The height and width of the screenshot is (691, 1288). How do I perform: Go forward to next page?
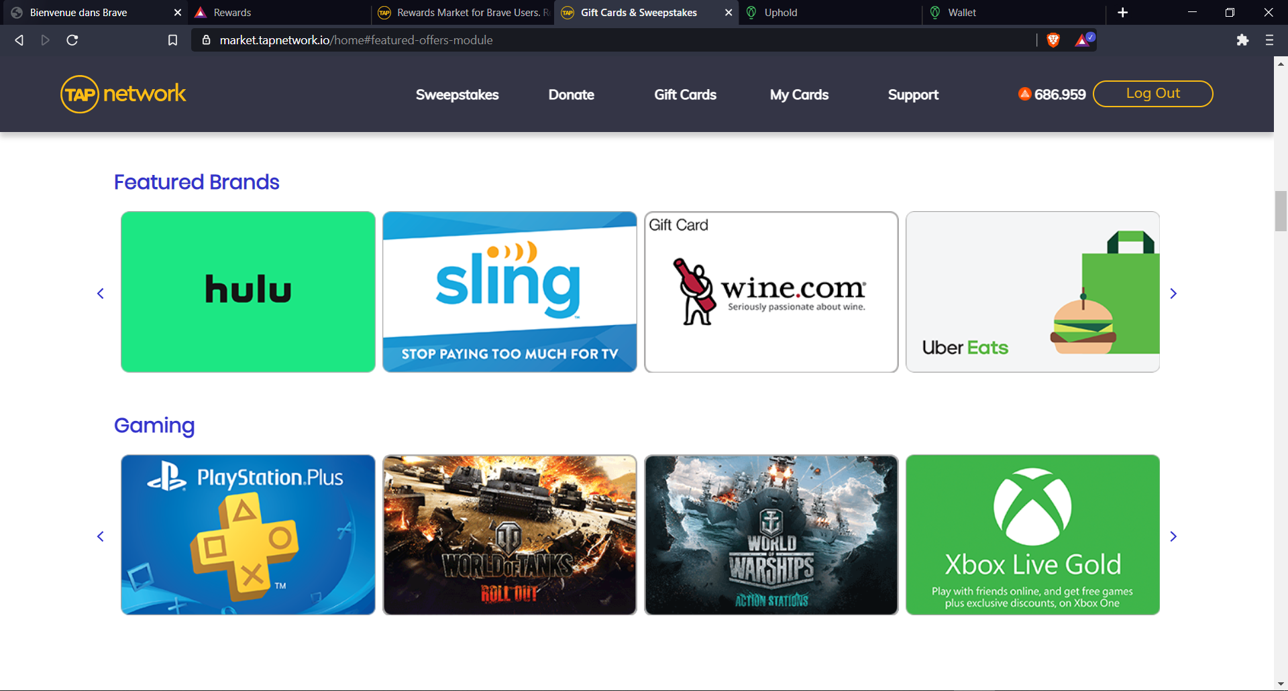[46, 40]
